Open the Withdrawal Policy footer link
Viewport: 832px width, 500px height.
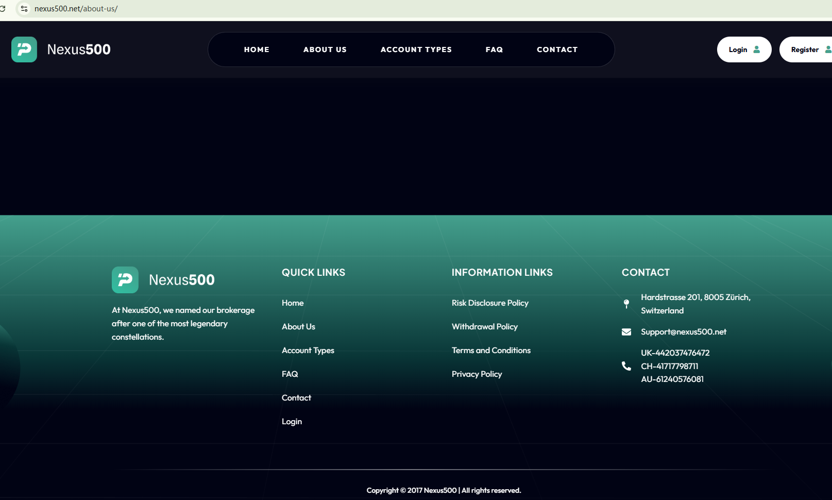pyautogui.click(x=484, y=327)
